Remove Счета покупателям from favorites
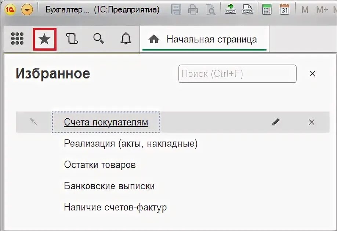The height and width of the screenshot is (231, 337). 312,122
